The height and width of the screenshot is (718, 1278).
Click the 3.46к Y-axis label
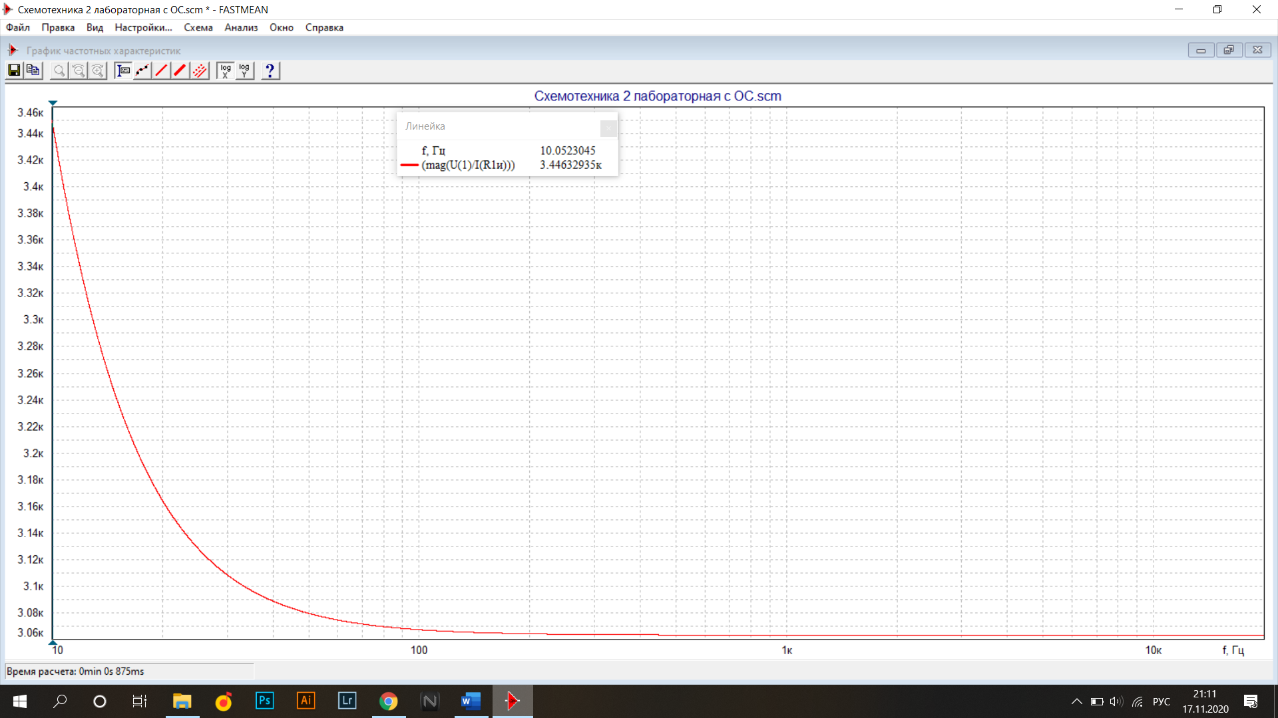(30, 112)
